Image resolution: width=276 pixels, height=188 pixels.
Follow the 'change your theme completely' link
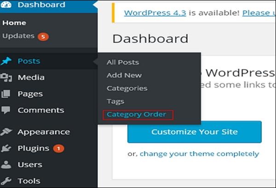[x=199, y=154]
